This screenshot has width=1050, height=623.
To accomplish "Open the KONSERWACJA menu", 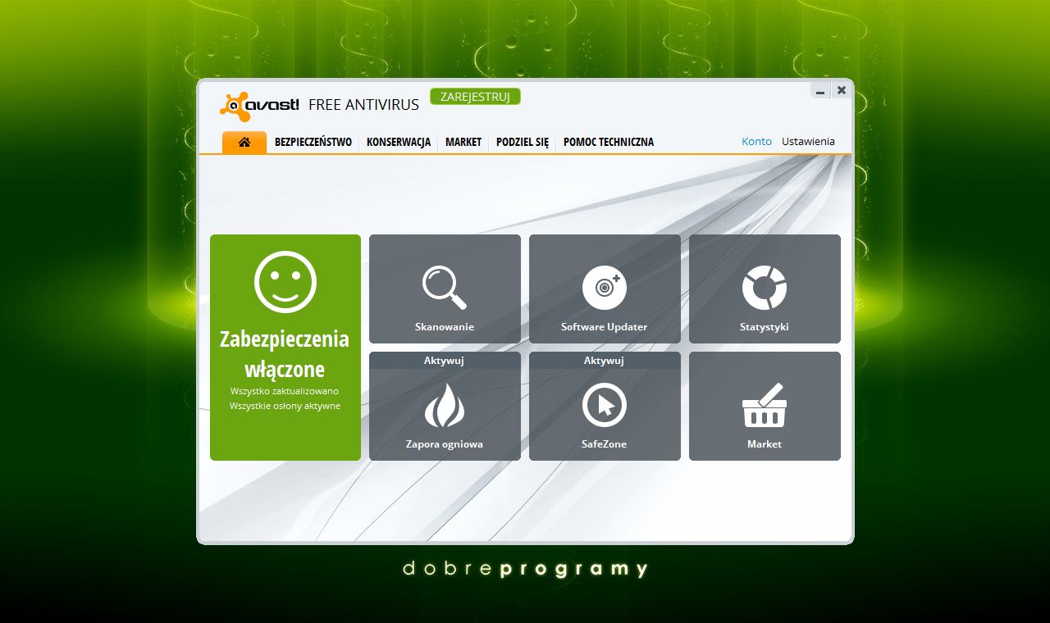I will (x=399, y=142).
